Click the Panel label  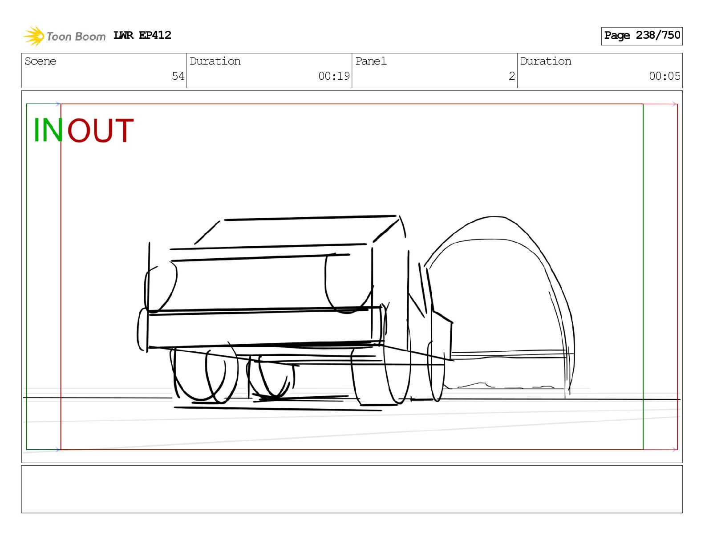click(x=371, y=61)
